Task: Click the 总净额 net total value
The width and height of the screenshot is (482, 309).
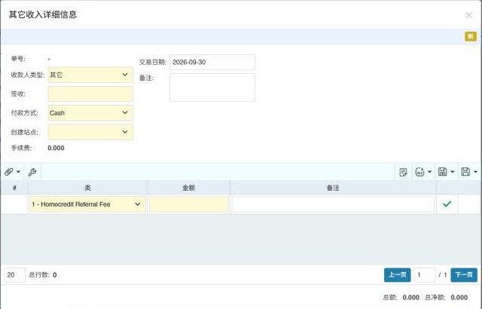Action: (459, 297)
